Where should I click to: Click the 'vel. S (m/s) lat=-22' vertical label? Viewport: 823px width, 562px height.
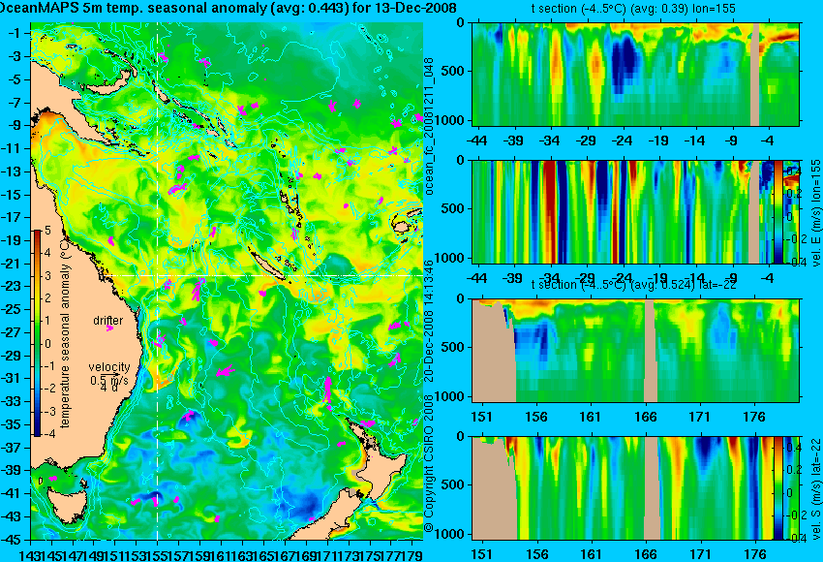click(x=815, y=489)
